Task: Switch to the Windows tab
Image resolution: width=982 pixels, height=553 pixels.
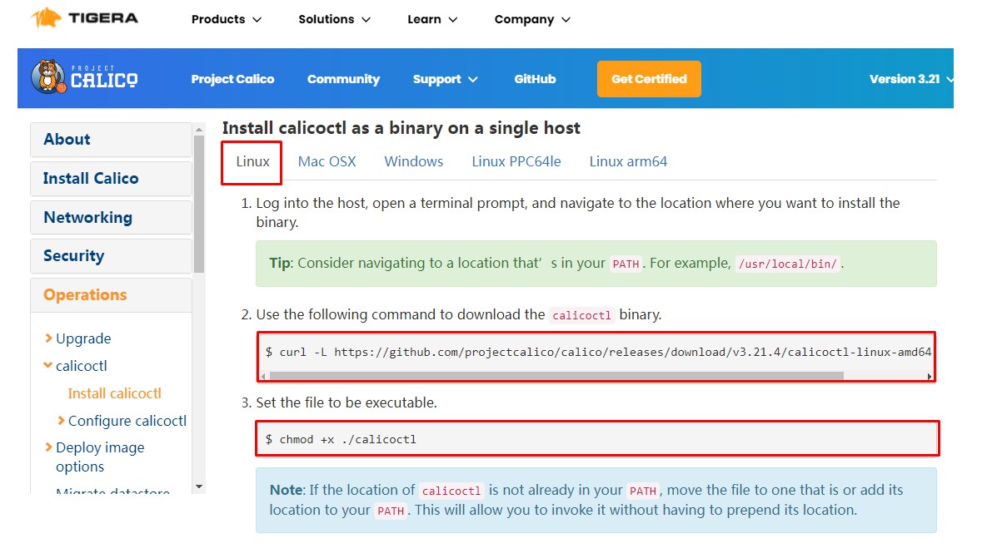Action: (x=413, y=161)
